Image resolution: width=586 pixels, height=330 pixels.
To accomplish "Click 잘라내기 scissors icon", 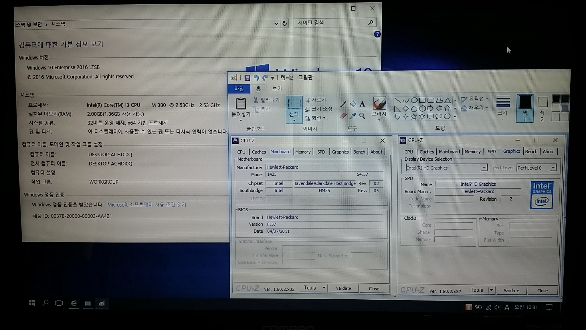I will point(256,100).
